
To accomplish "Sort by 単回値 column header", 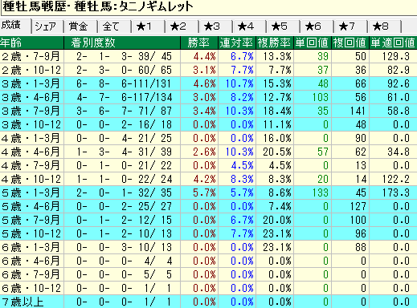I will tap(313, 43).
